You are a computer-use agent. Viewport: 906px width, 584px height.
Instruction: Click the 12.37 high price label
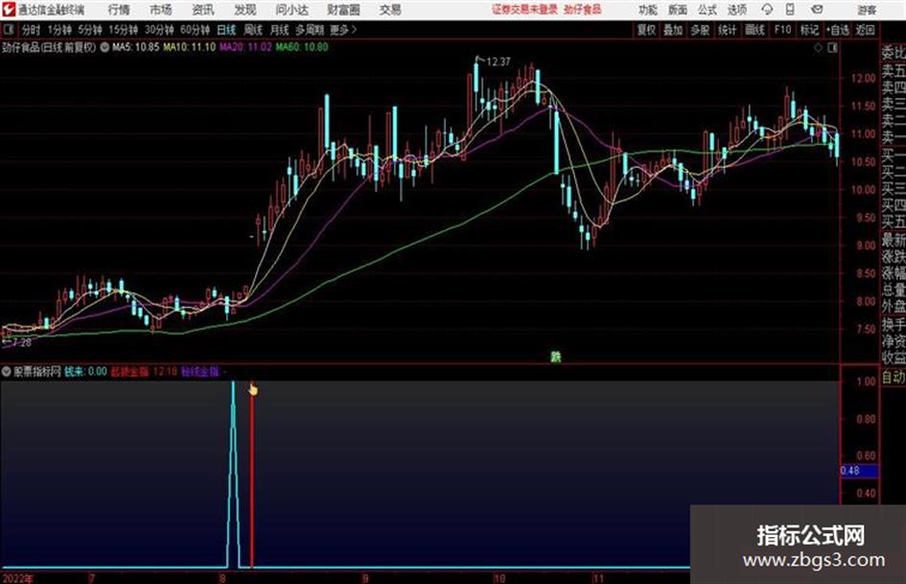tap(499, 61)
